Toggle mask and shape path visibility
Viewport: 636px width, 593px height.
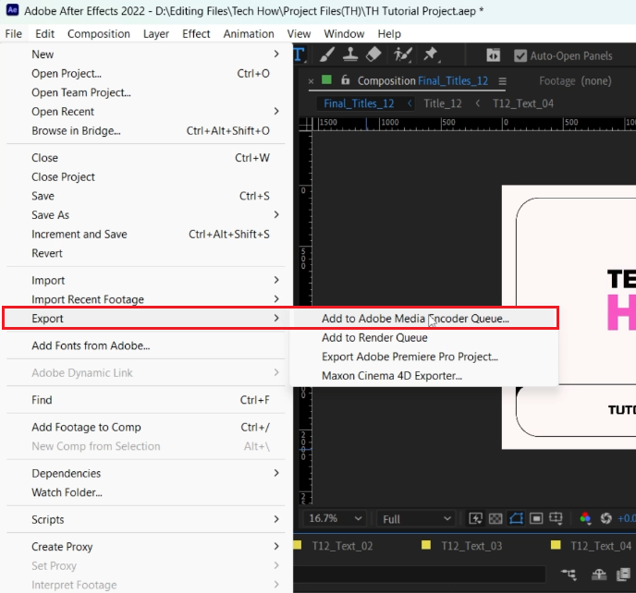(516, 519)
